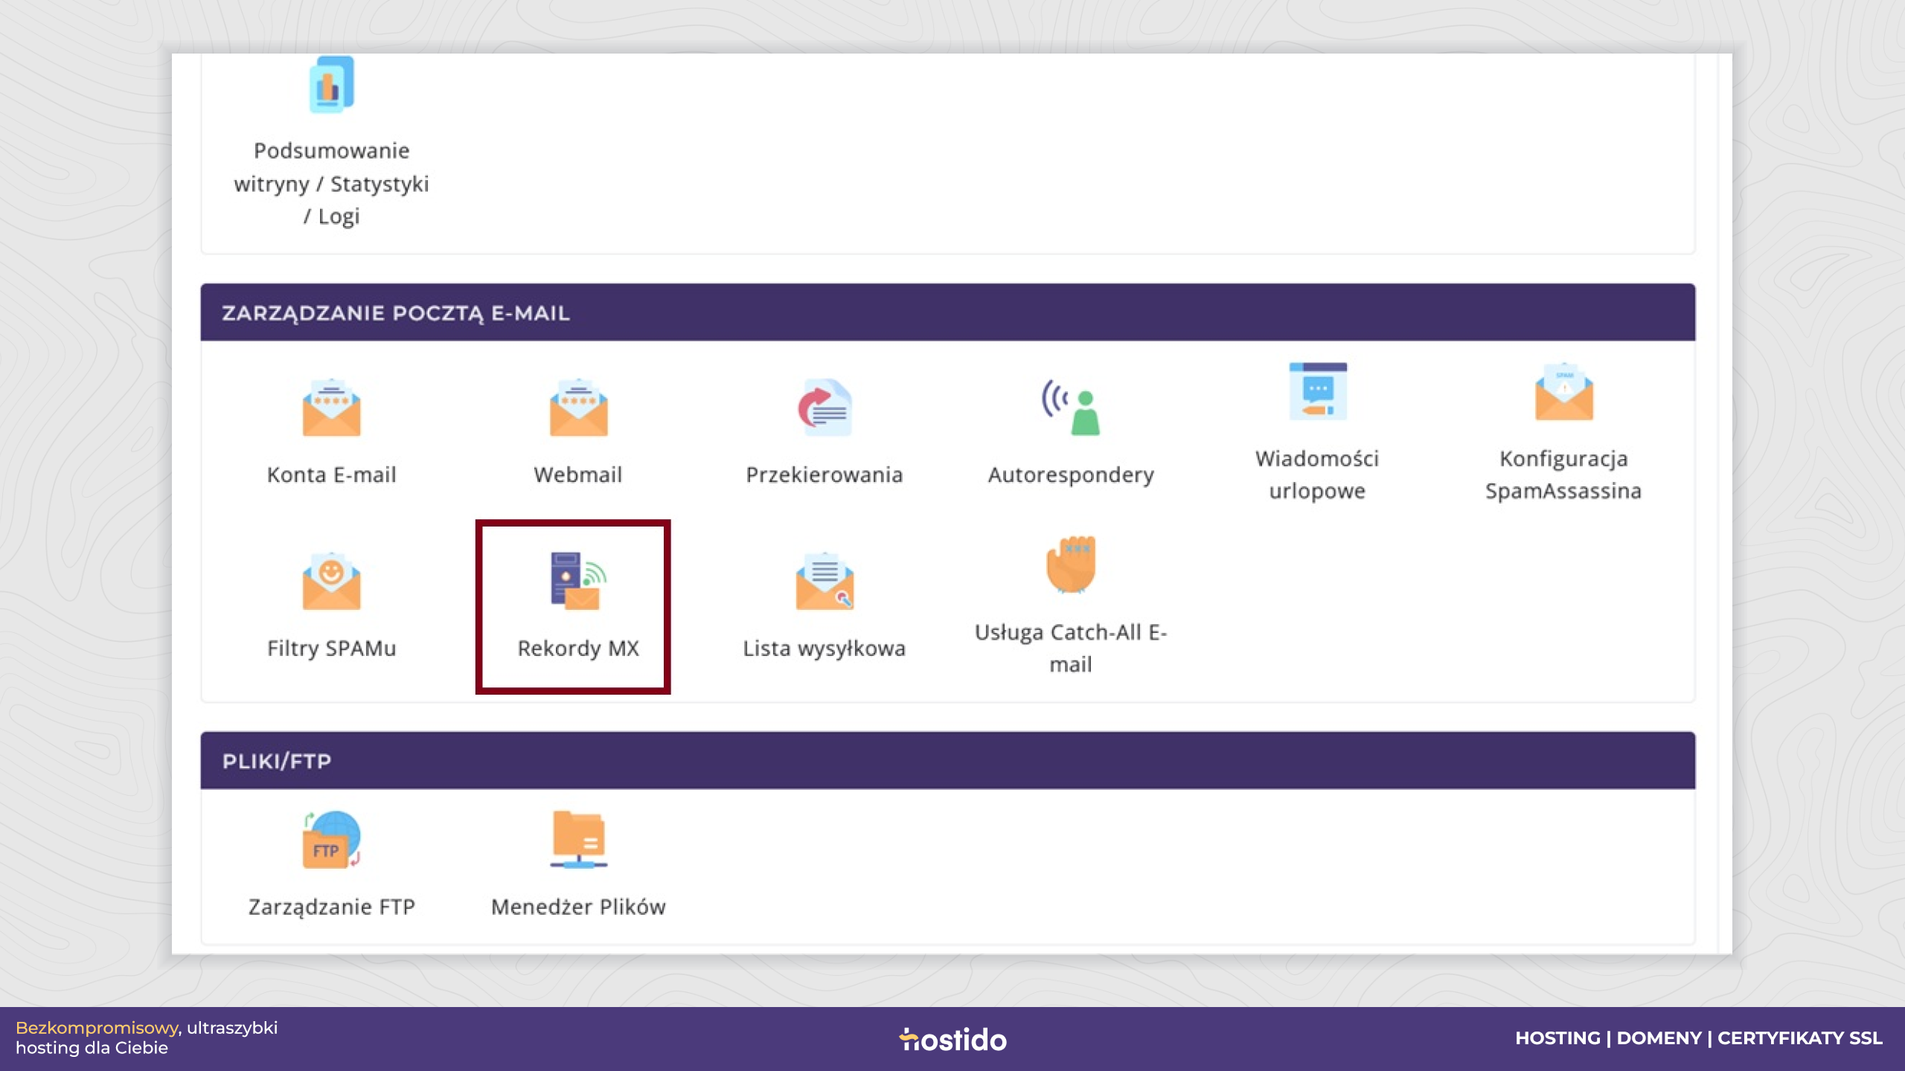Select the Autorespondery icon

(x=1071, y=408)
